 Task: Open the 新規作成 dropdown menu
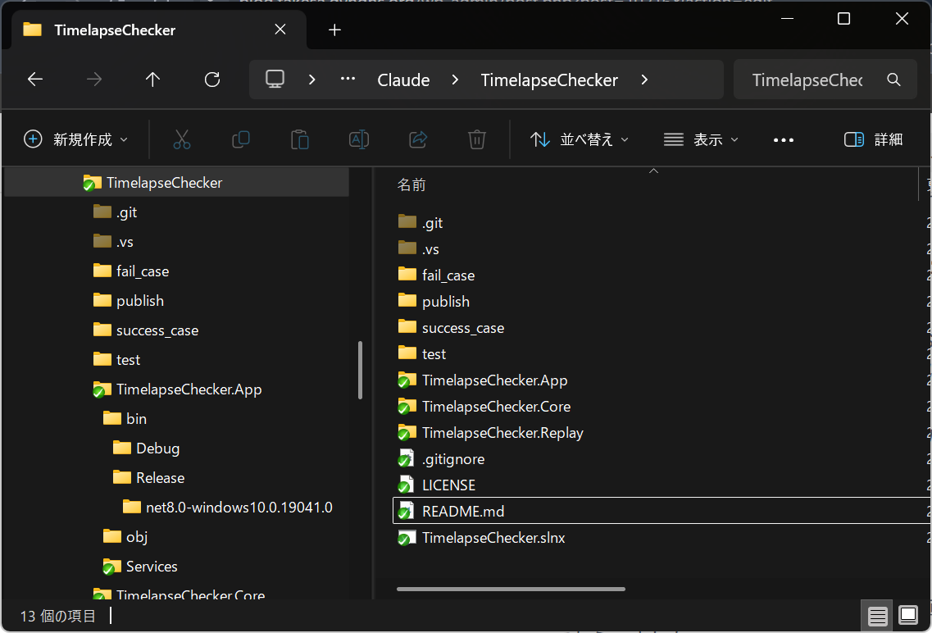(75, 139)
